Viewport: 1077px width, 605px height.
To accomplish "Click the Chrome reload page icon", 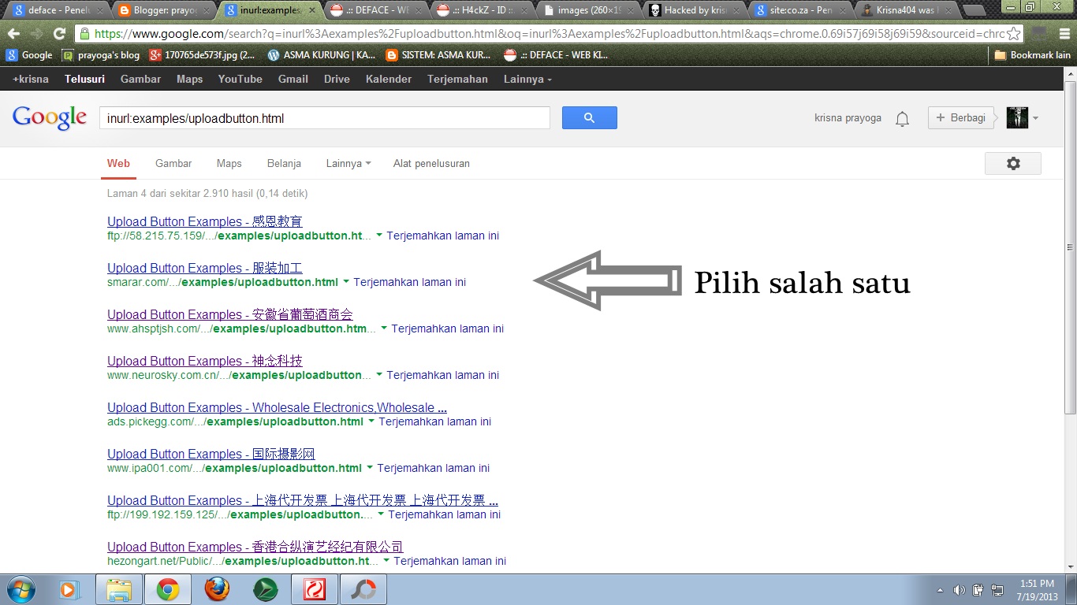I will click(x=59, y=34).
